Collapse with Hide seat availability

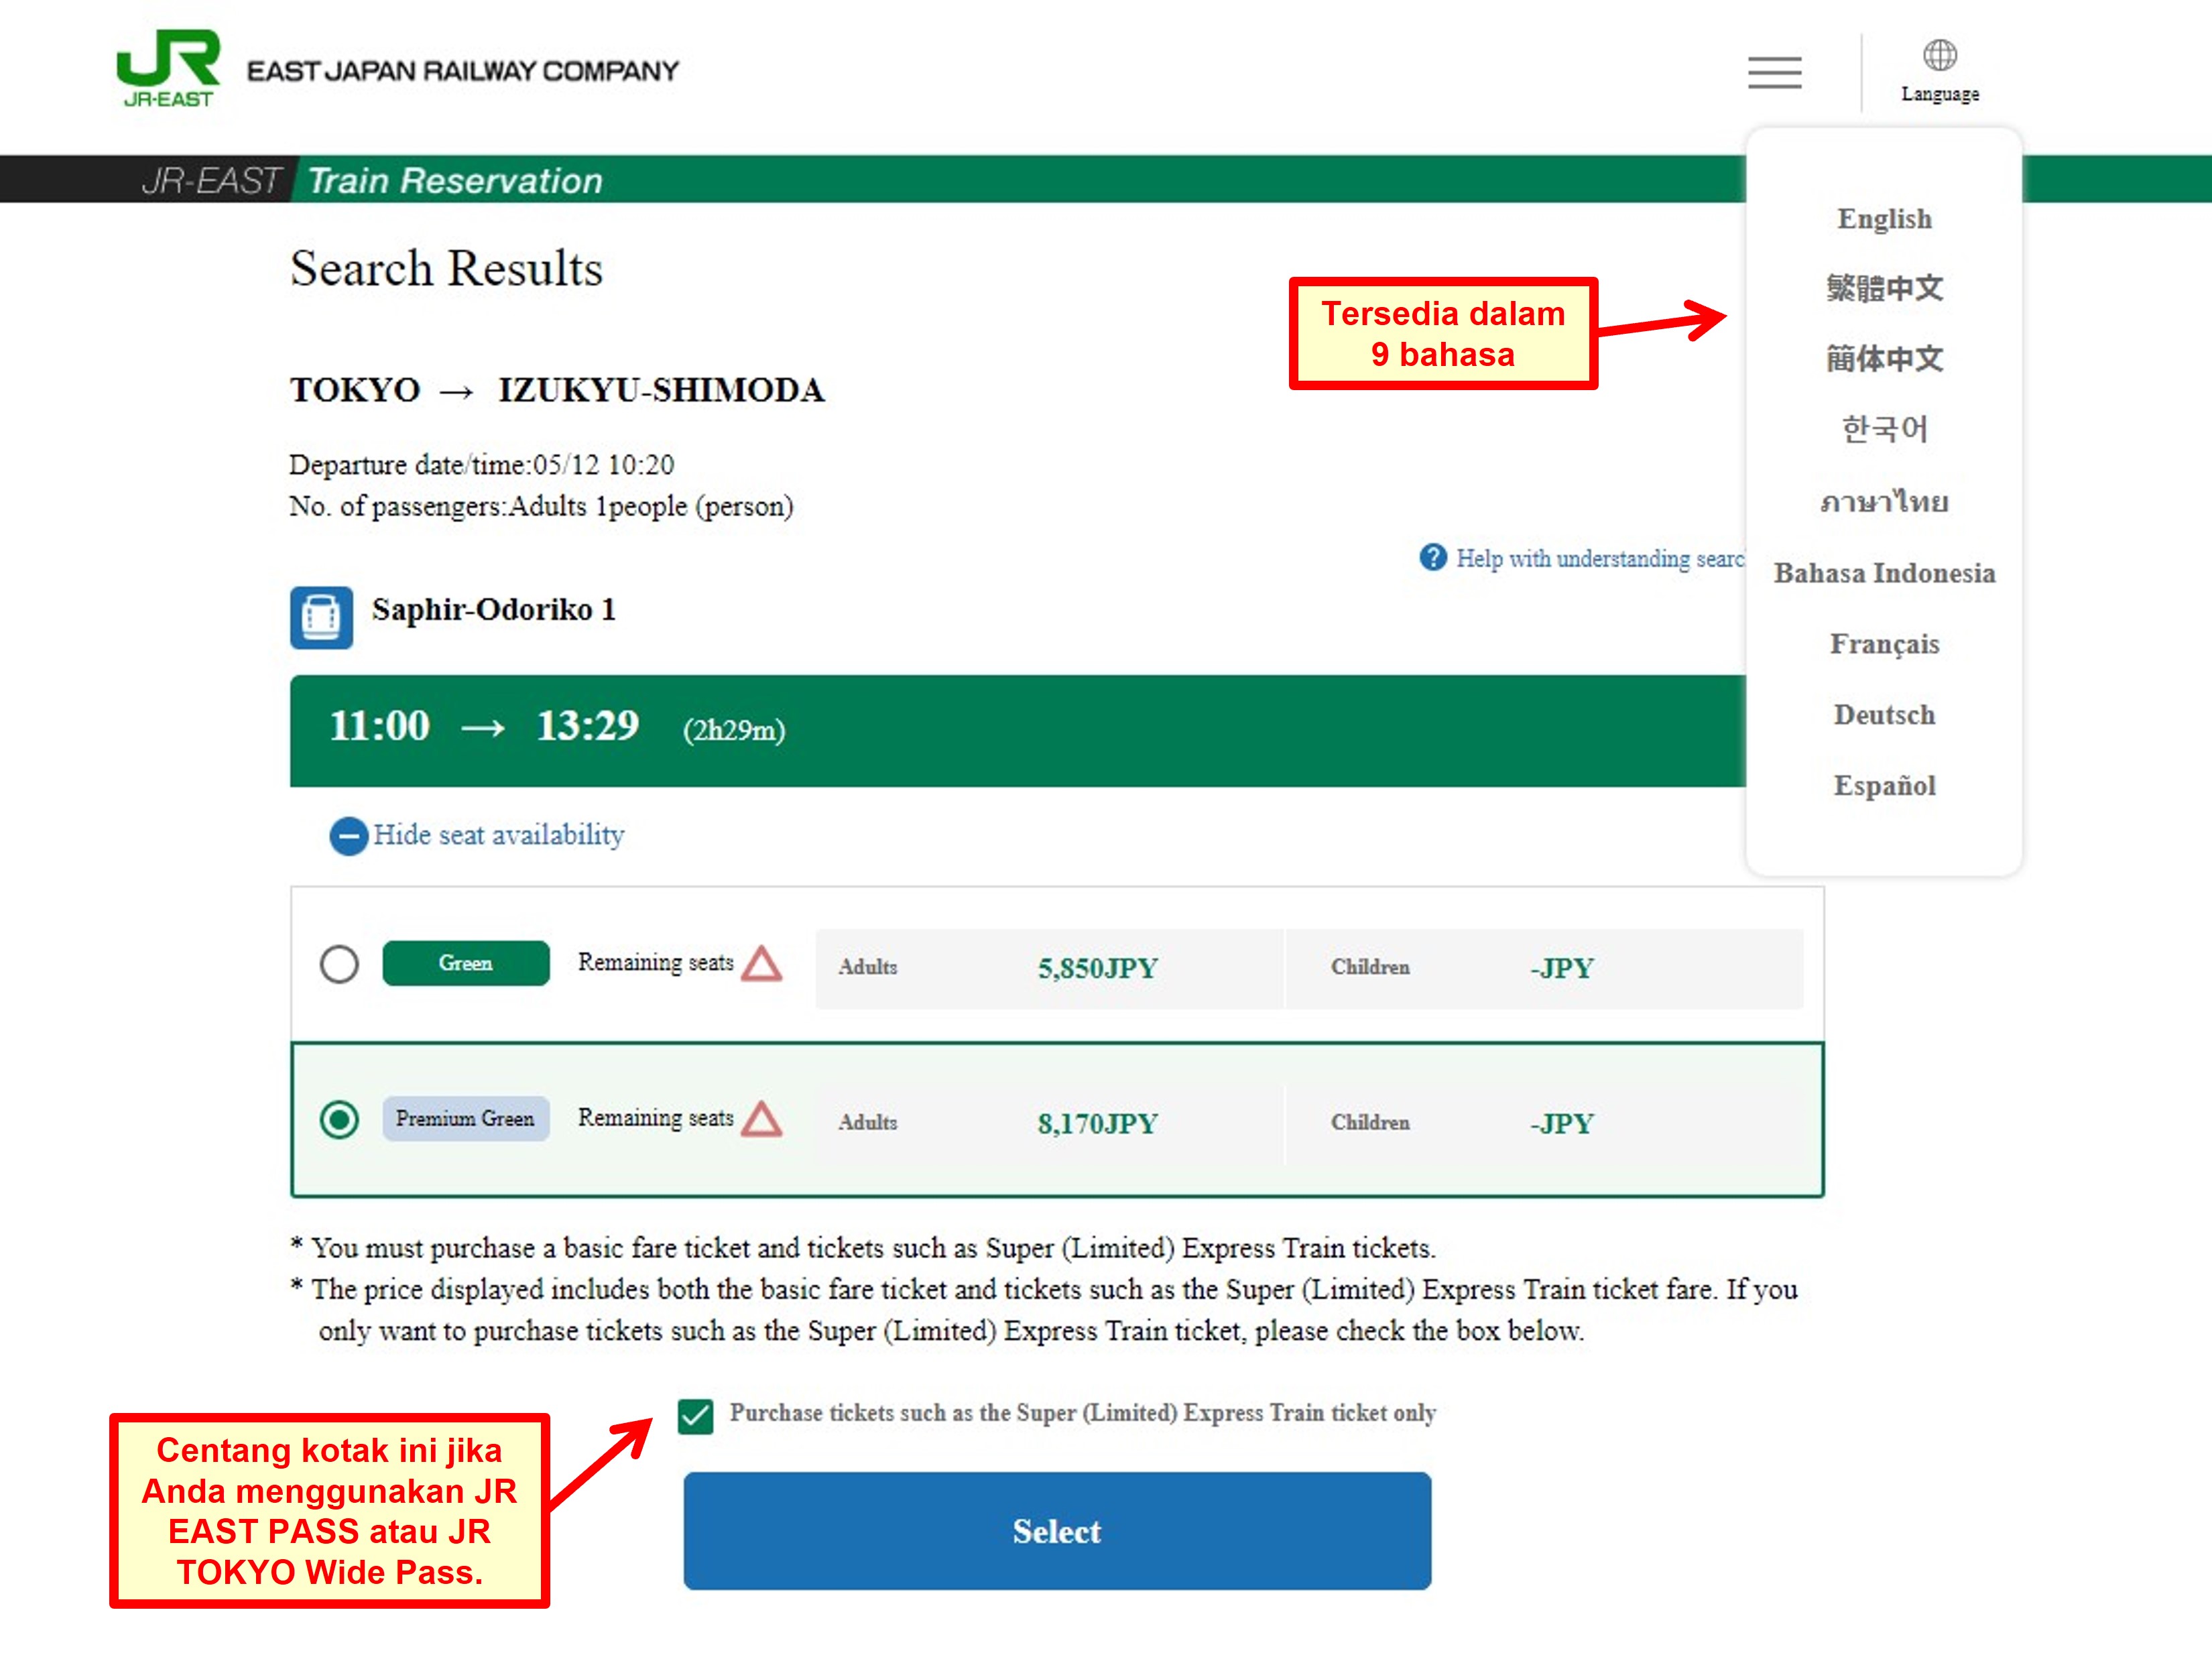[x=498, y=835]
